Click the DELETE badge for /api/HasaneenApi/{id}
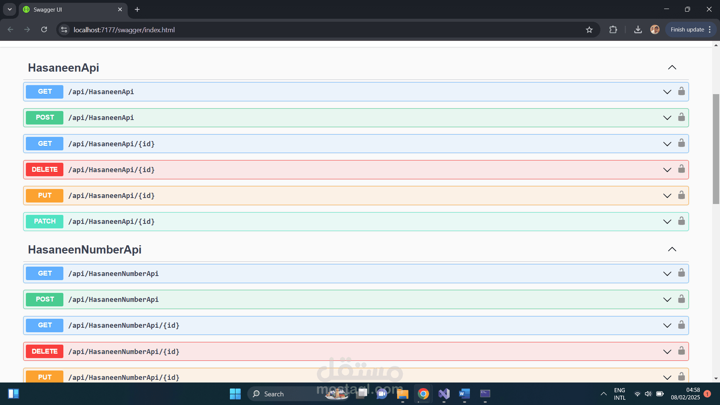This screenshot has width=720, height=405. pos(45,169)
